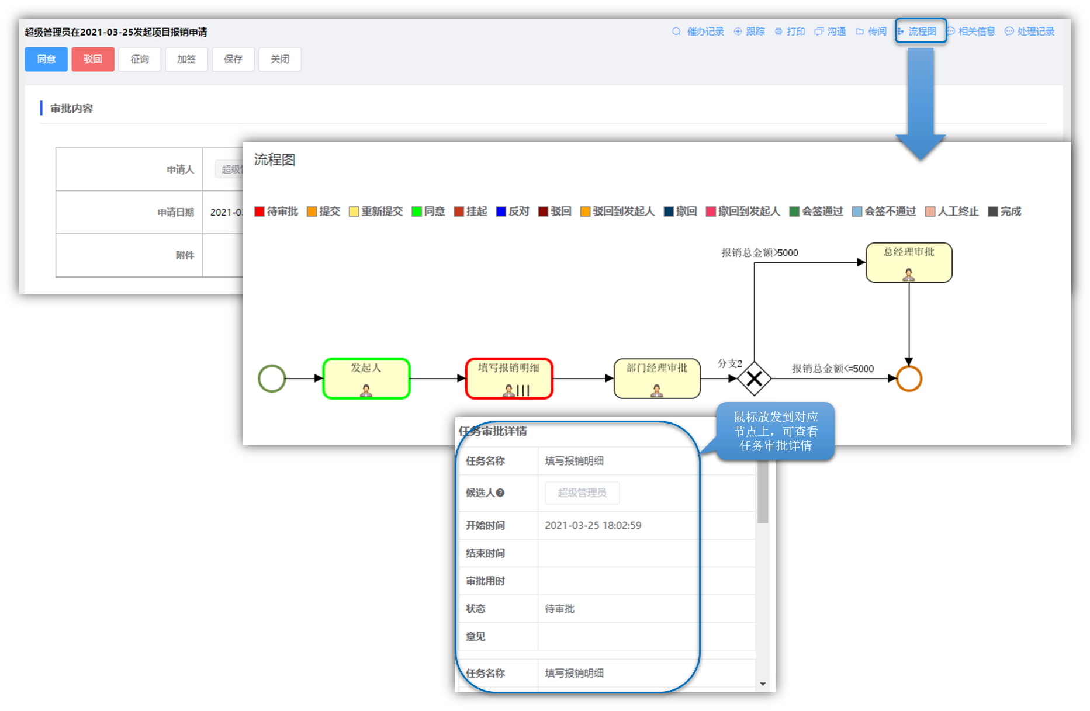Click the help icon beside 候选人
The height and width of the screenshot is (711, 1090).
tap(500, 493)
